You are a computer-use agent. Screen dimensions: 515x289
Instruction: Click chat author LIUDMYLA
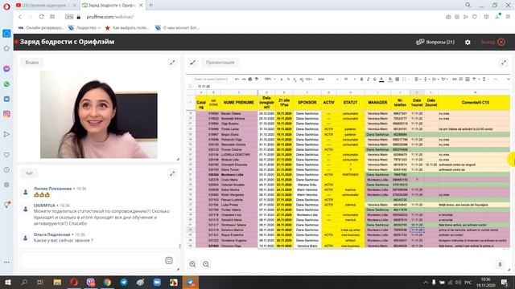tap(44, 206)
